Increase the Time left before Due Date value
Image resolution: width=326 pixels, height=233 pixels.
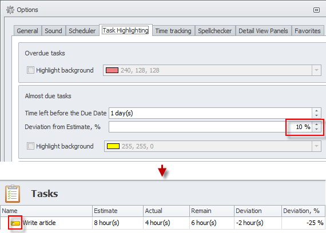tap(316, 111)
